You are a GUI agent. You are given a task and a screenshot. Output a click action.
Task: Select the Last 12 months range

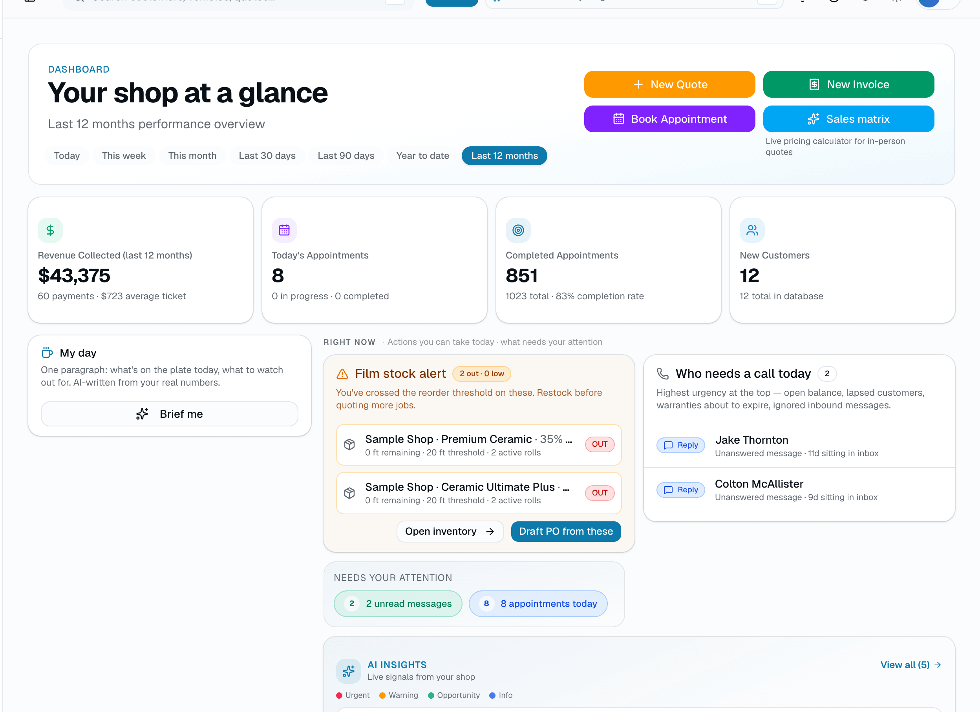pyautogui.click(x=504, y=156)
